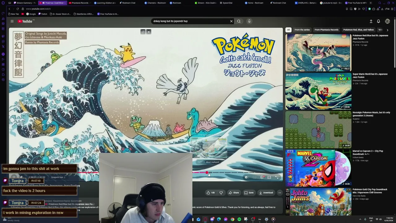Toggle autoplay switch in the player
This screenshot has width=396, height=223.
point(246,177)
